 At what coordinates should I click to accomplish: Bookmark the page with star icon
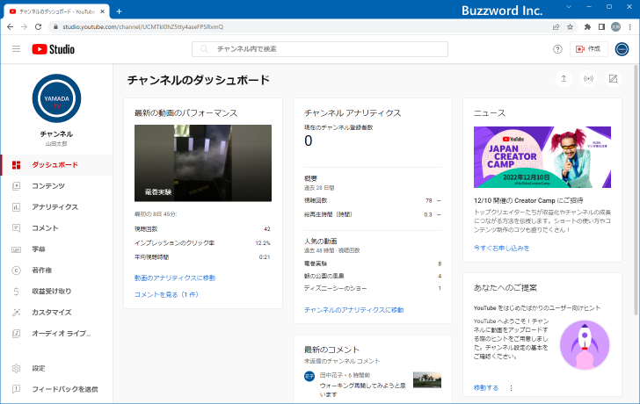tap(571, 27)
